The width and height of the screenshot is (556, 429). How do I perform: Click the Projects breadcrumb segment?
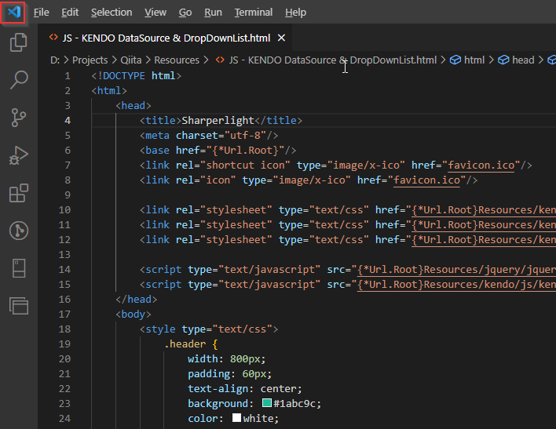click(90, 60)
